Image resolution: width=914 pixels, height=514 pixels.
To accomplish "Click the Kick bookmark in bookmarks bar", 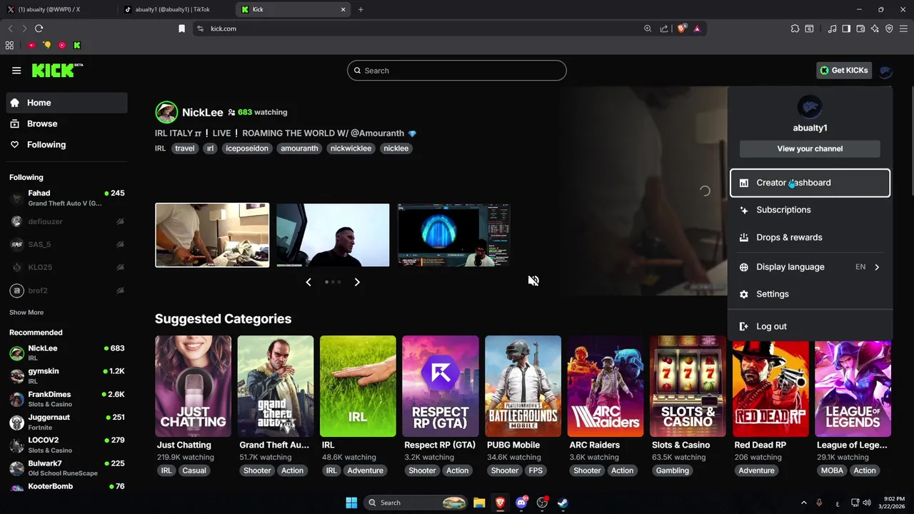I will click(77, 45).
